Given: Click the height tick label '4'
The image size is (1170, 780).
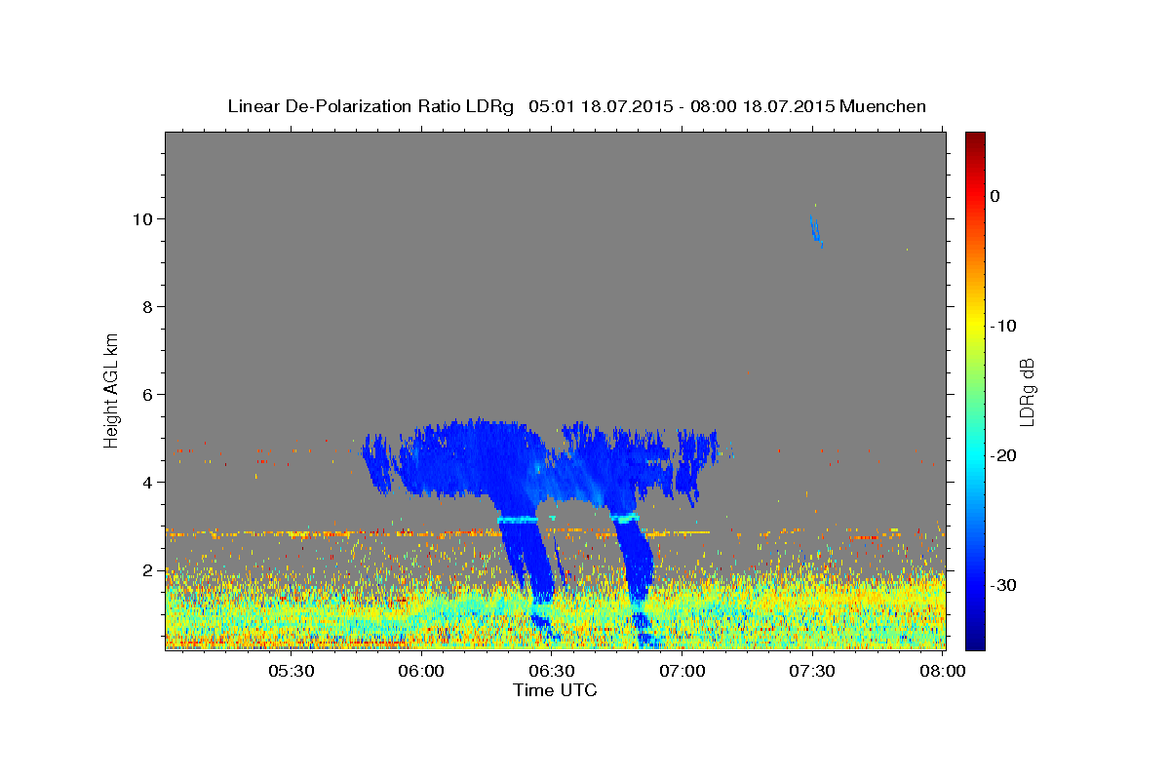Looking at the screenshot, I should (x=147, y=483).
